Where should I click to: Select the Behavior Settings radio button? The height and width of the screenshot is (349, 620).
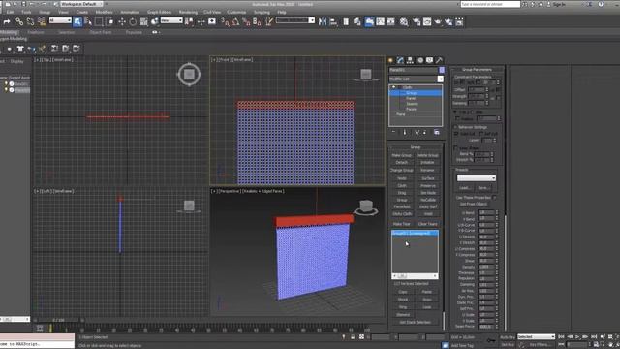pos(455,127)
